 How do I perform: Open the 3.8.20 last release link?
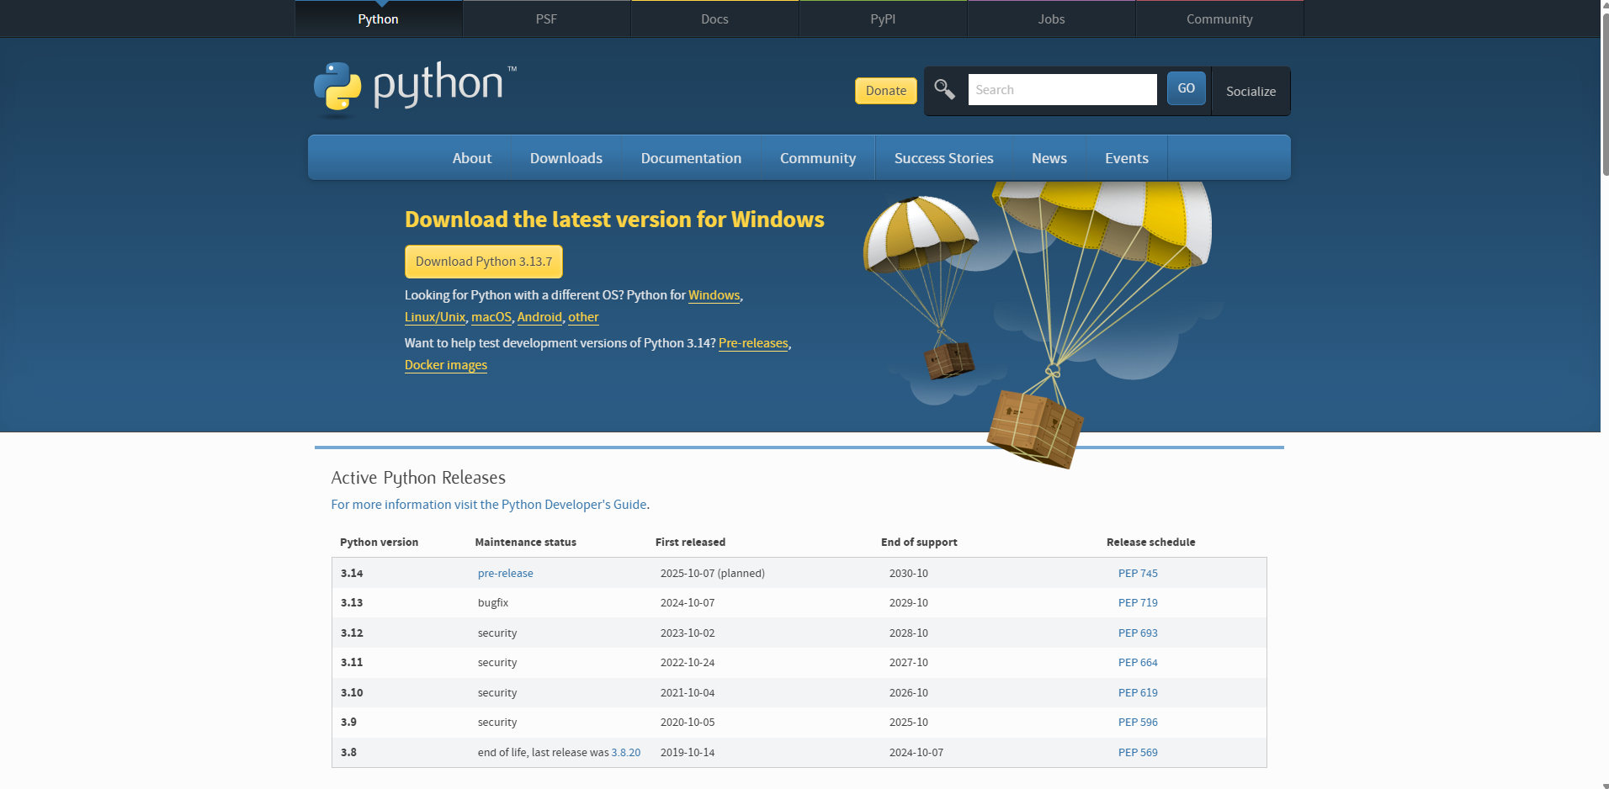tap(625, 752)
